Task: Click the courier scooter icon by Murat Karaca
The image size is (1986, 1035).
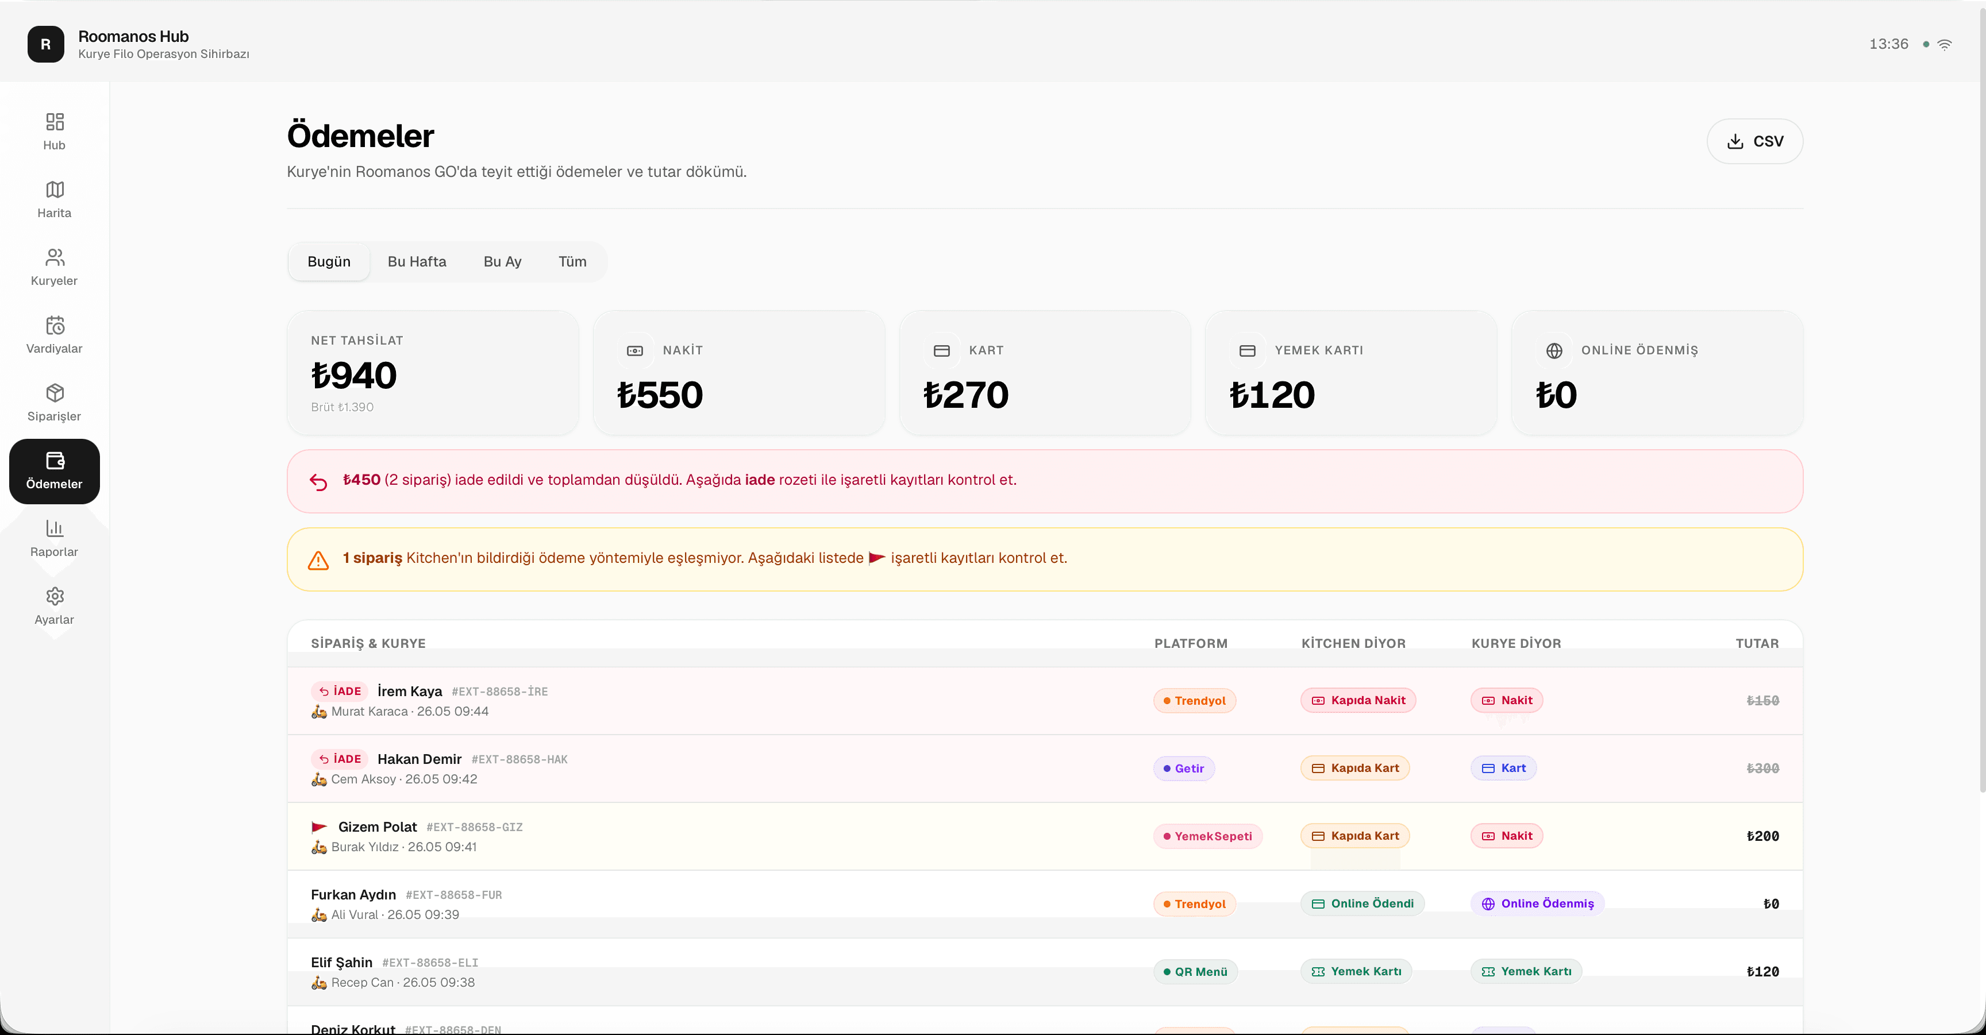Action: pyautogui.click(x=319, y=711)
